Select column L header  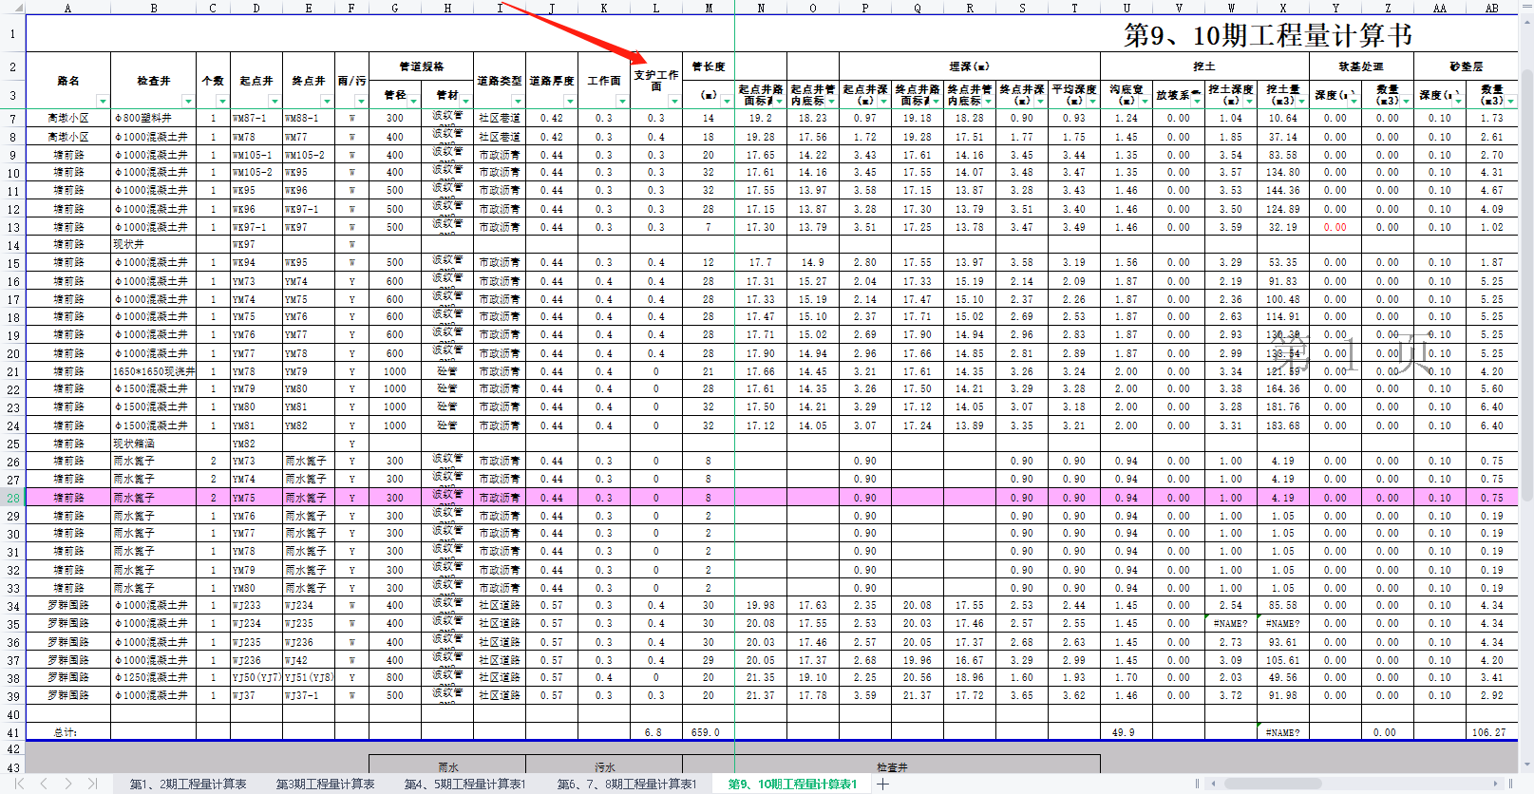click(656, 8)
